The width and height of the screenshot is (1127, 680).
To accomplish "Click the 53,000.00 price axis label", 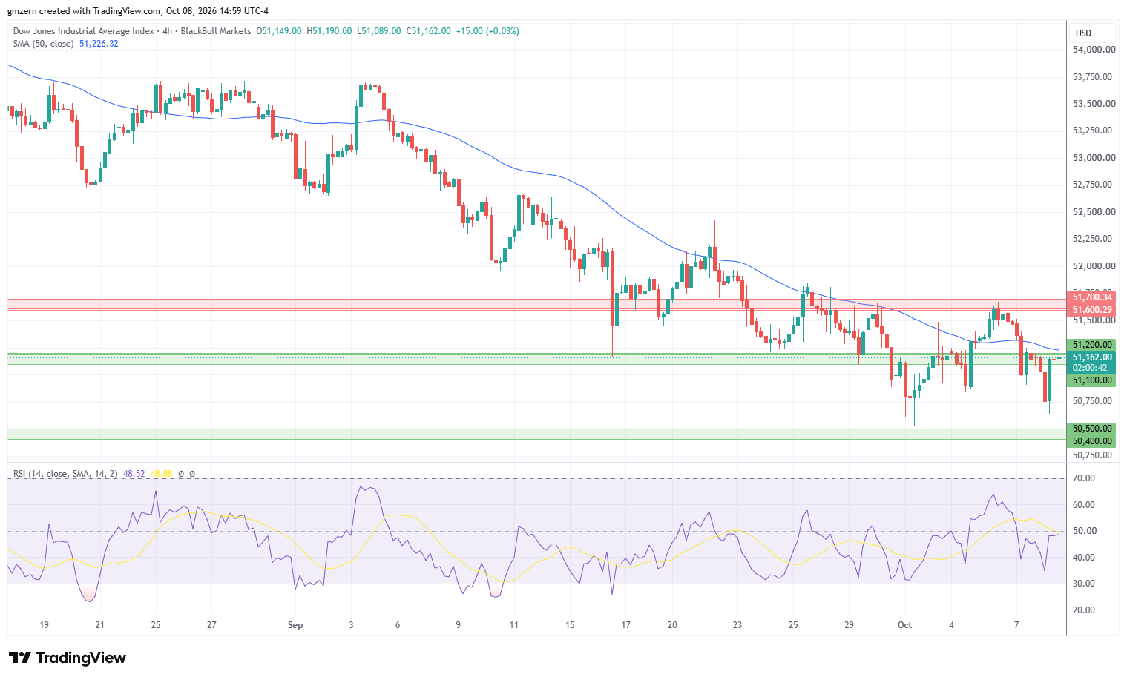I will (1094, 158).
